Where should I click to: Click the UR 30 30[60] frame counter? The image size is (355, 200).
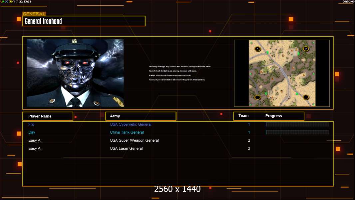(9, 2)
